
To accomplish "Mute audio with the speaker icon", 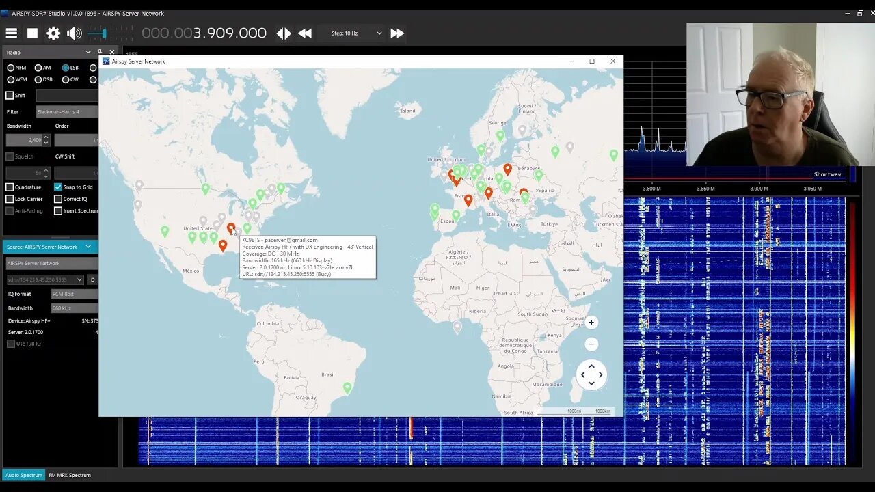I will (x=74, y=33).
